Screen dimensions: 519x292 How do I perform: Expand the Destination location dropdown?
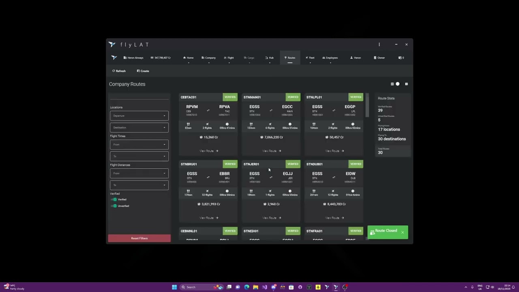[139, 127]
